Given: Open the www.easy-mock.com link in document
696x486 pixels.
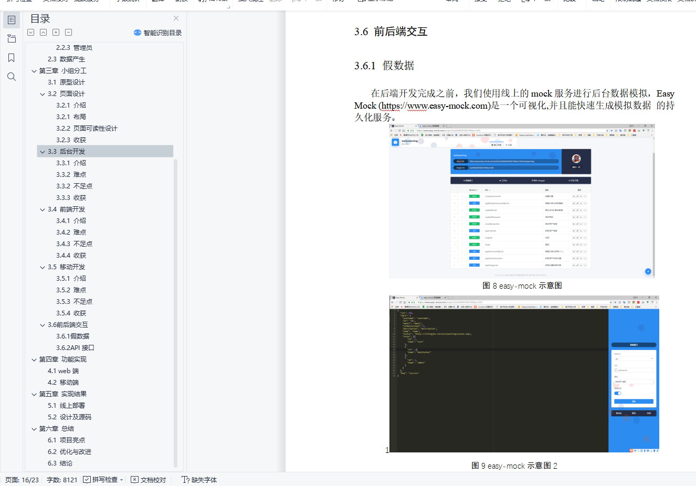Looking at the screenshot, I should (x=435, y=105).
